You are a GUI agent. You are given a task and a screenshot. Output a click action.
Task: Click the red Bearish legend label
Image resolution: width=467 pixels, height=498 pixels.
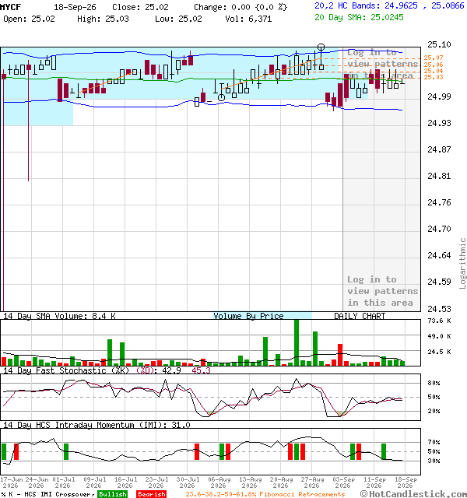[x=152, y=494]
